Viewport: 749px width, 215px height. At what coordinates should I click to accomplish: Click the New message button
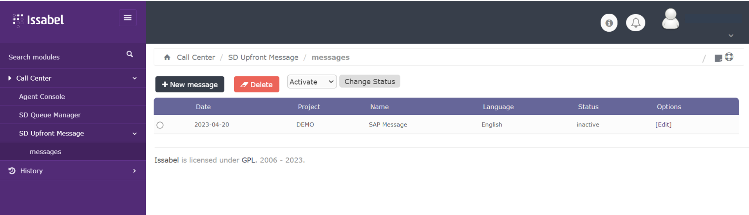[190, 85]
